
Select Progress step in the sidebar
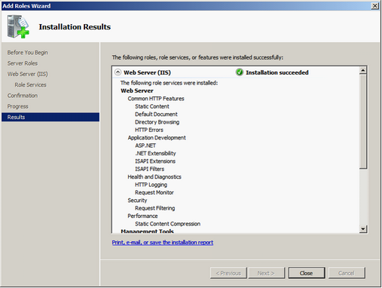(17, 106)
